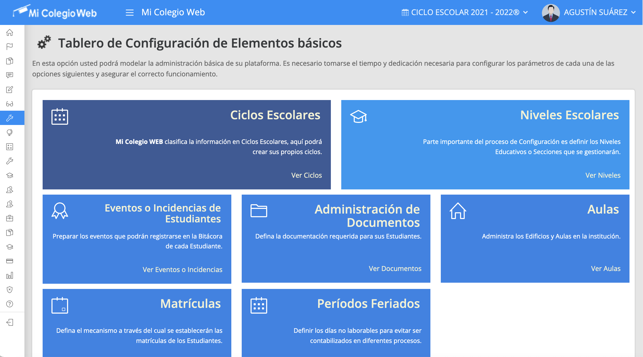The image size is (643, 357).
Task: Click the folder icon on Documentos card
Action: 259,210
